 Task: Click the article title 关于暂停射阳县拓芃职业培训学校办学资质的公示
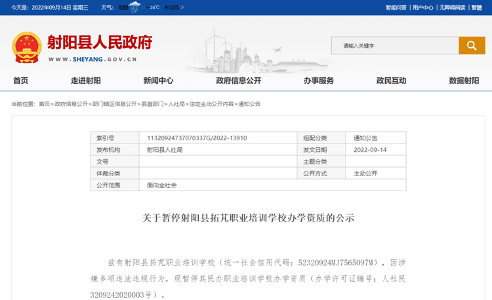coord(248,217)
